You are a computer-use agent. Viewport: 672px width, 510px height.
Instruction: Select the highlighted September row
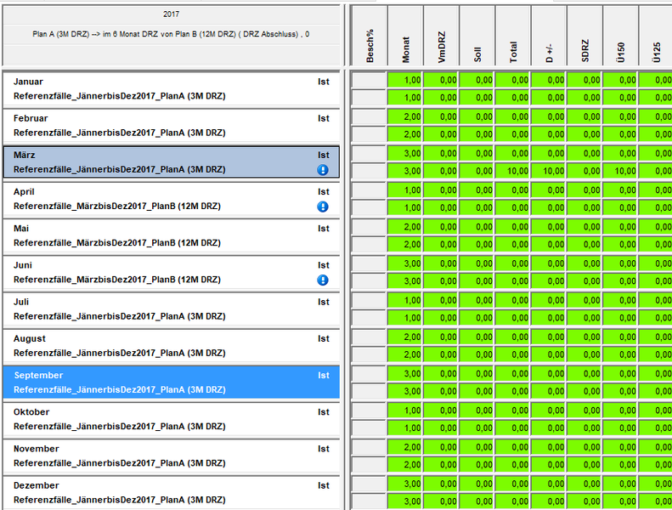(x=171, y=382)
